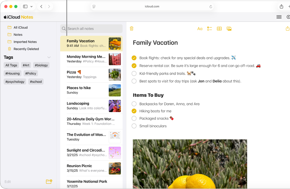Reload the icloud.com page

point(211,7)
